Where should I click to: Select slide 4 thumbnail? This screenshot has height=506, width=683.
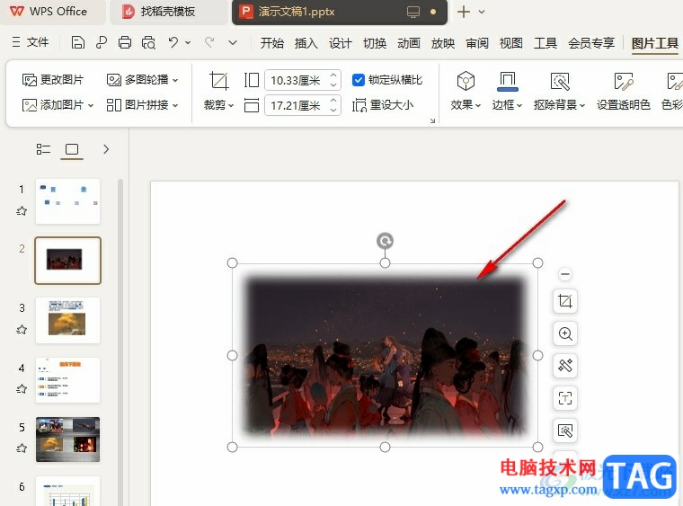67,380
